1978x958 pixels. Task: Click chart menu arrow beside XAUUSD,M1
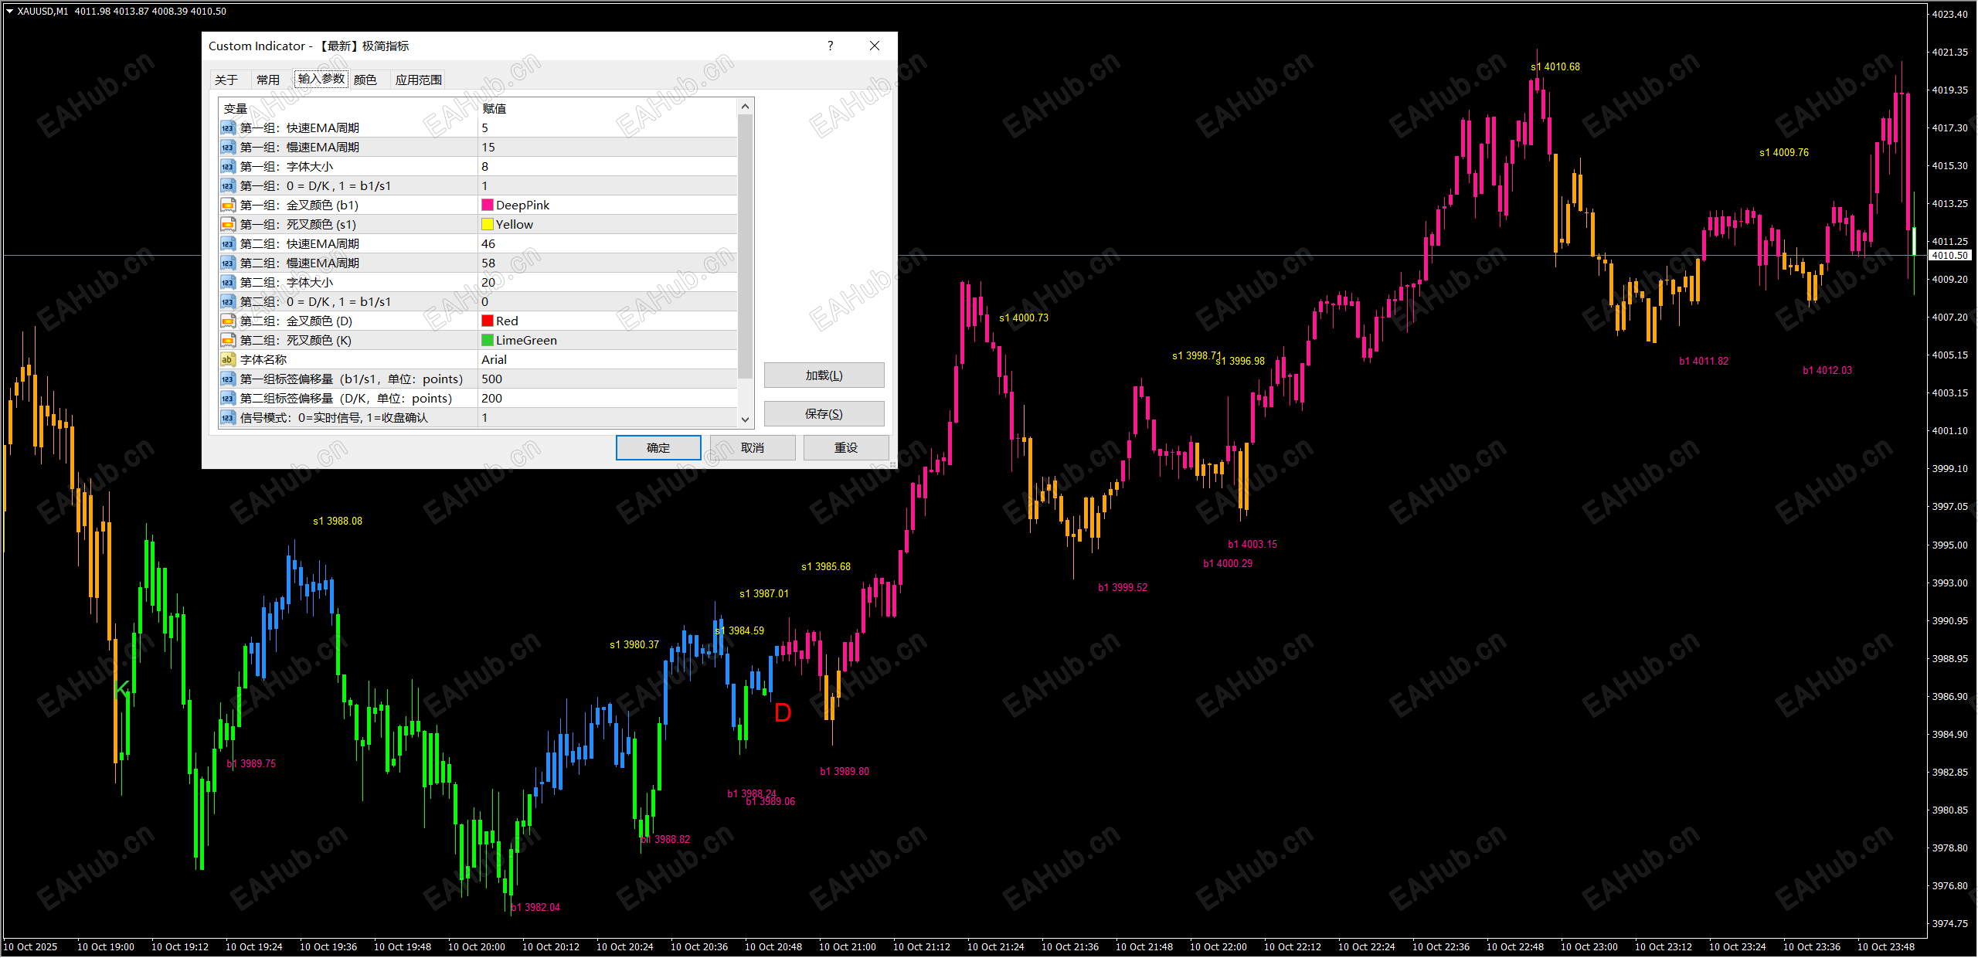point(9,12)
